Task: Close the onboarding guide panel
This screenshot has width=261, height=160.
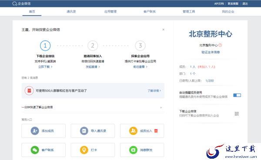Action: 163,29
